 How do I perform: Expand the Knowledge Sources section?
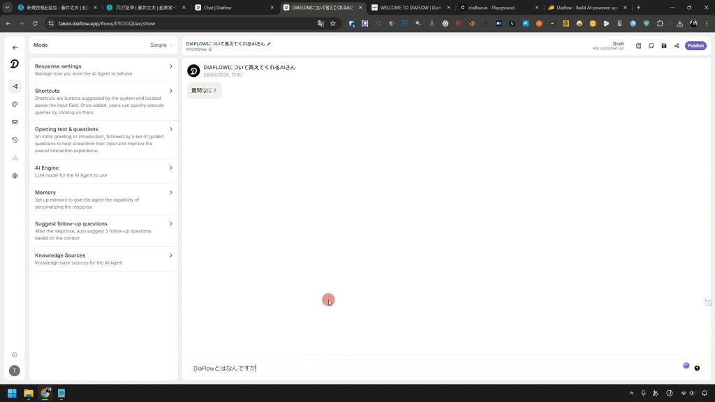coord(103,259)
